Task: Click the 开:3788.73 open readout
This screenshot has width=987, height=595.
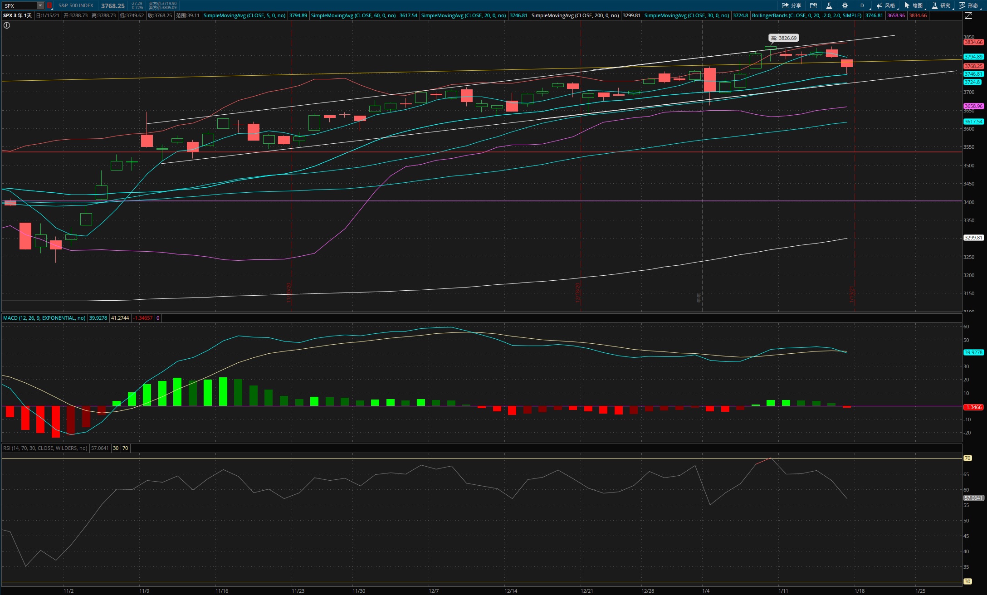Action: click(76, 15)
